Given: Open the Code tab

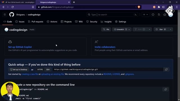Looking at the screenshot, I should 8,22.
